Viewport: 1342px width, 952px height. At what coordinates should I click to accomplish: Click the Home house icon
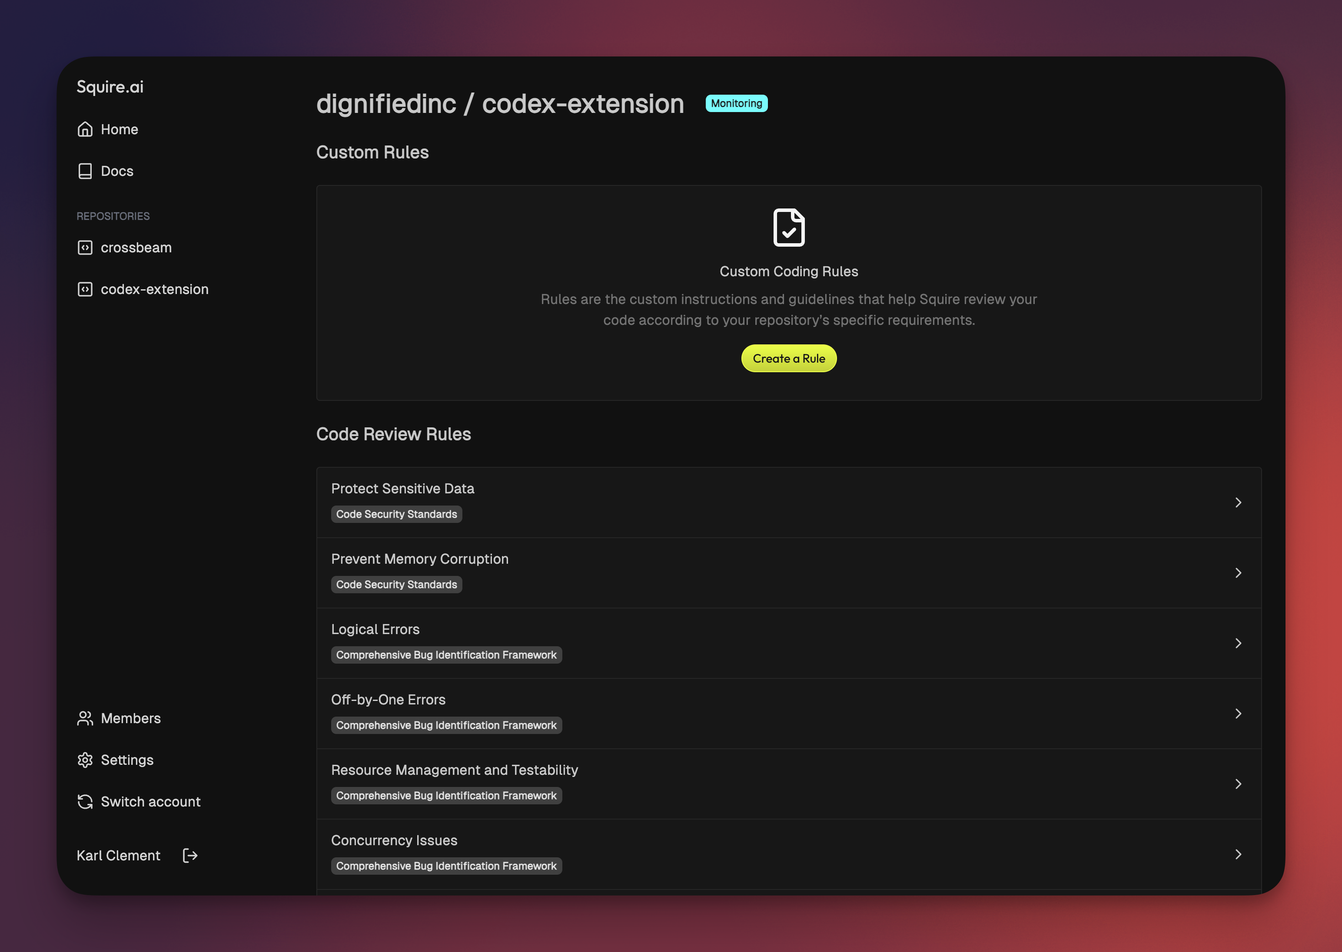(85, 129)
